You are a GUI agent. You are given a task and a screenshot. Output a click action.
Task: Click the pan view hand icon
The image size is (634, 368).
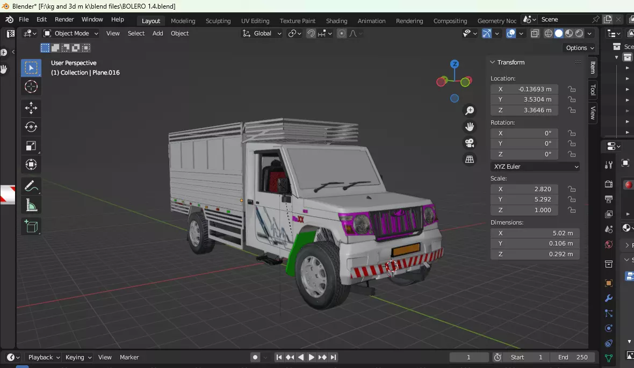coord(470,127)
